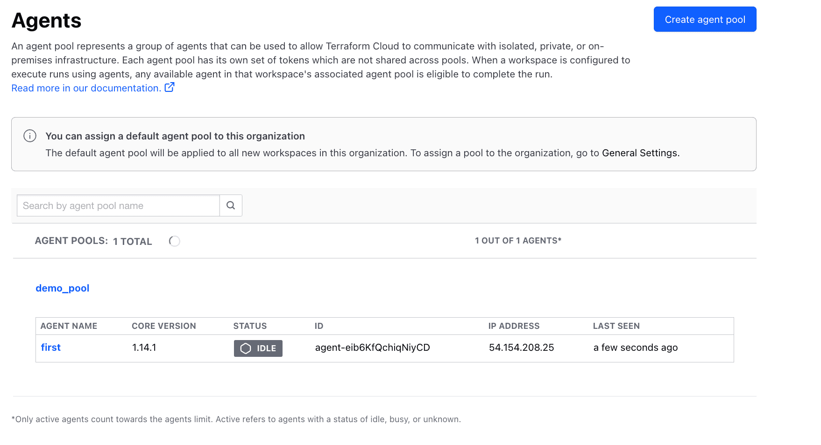The image size is (821, 445).
Task: Click the "1 OUT OF 1 AGENTS" counter
Action: (x=518, y=241)
